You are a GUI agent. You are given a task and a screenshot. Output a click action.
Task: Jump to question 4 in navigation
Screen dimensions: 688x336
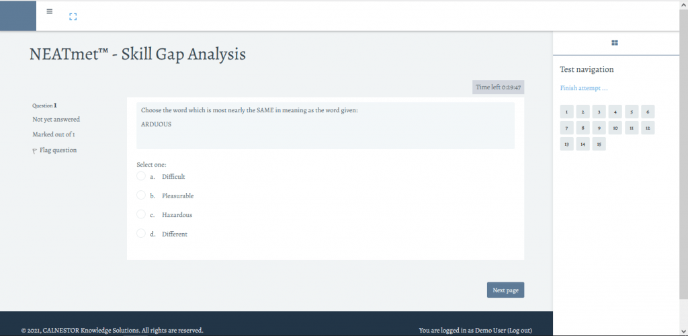[615, 112]
